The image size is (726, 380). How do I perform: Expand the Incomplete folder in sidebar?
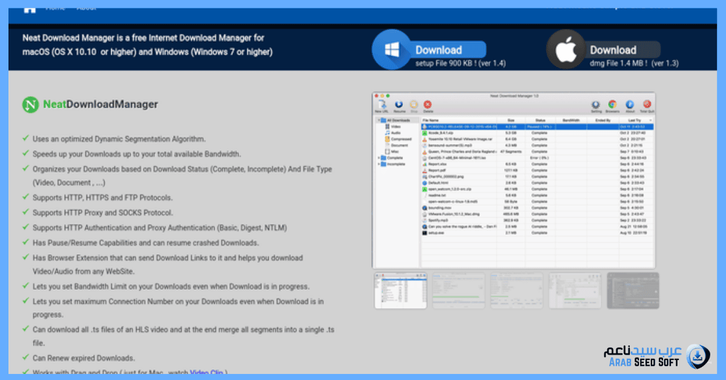(x=380, y=164)
